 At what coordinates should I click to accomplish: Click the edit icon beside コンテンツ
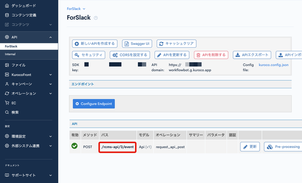pos(7,25)
